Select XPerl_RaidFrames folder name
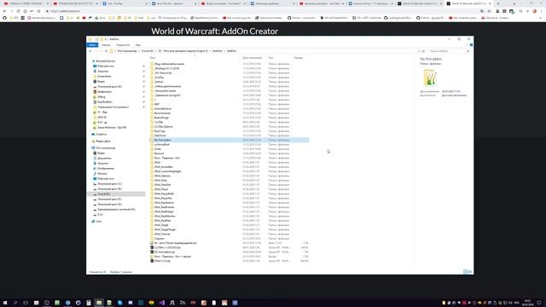 [165, 207]
